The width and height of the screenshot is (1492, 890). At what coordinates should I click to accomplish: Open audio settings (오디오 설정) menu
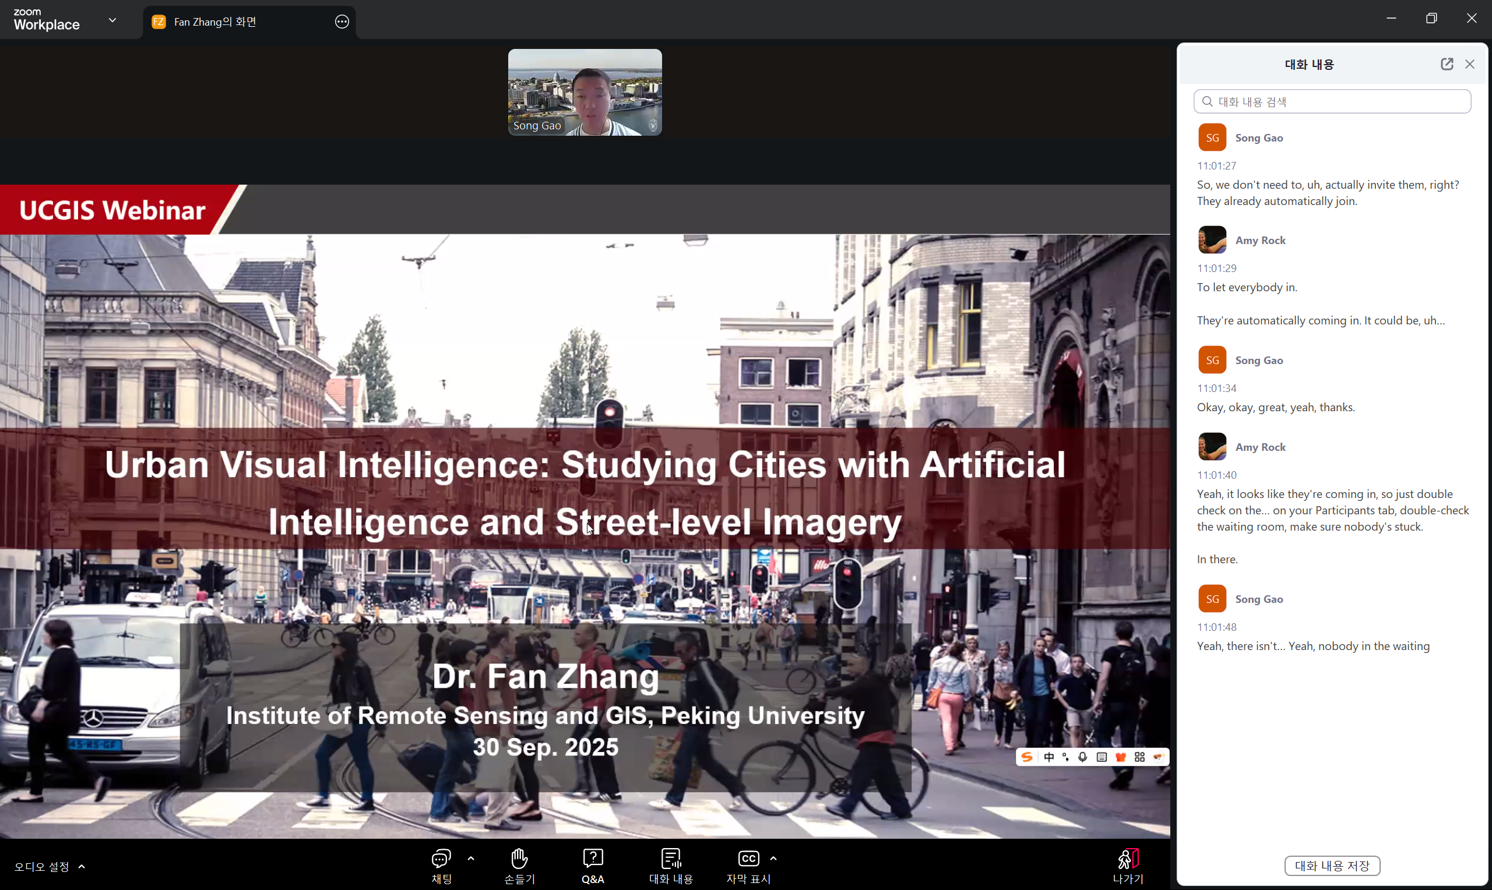click(x=49, y=867)
